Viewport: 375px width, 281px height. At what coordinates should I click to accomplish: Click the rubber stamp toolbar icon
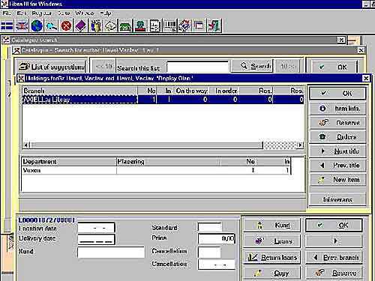139,25
